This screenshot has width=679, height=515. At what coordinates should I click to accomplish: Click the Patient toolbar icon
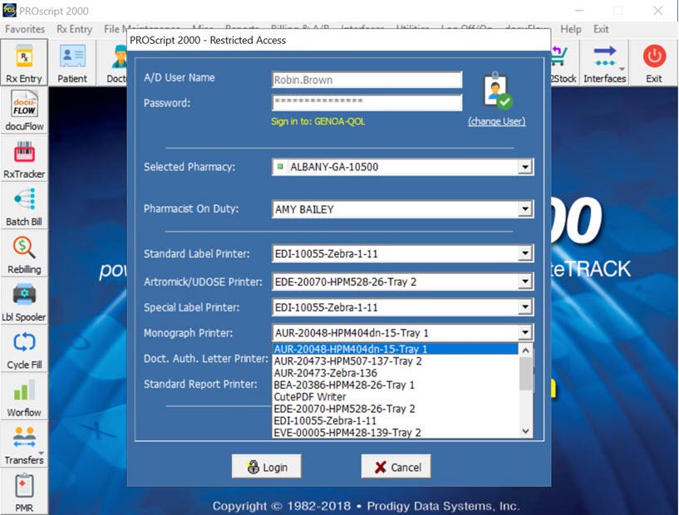pos(72,62)
